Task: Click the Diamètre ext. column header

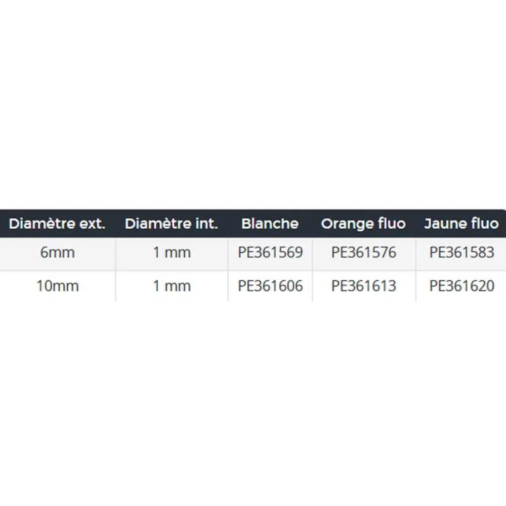Action: pyautogui.click(x=57, y=224)
